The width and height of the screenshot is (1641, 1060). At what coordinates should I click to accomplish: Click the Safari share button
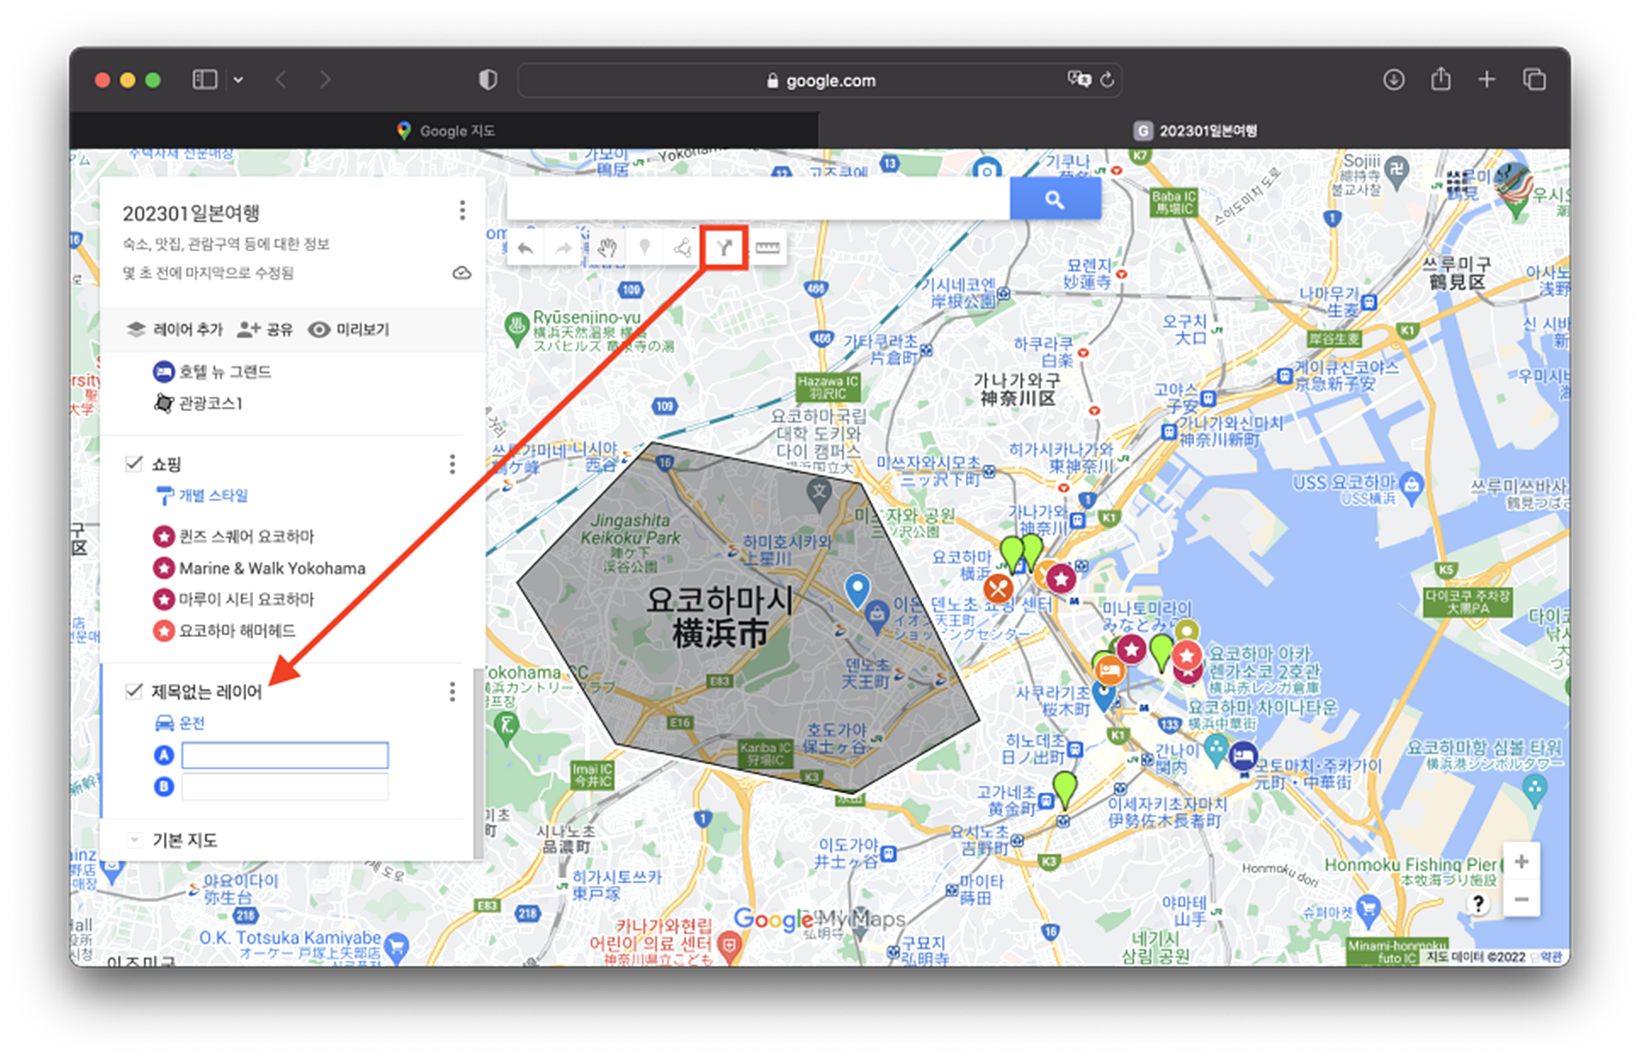pos(1441,79)
